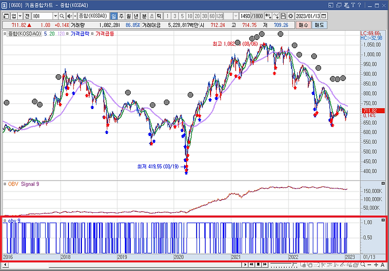Image resolution: width=389 pixels, height=271 pixels.
Task: Select tick (틱) chart period
Action: click(x=159, y=16)
